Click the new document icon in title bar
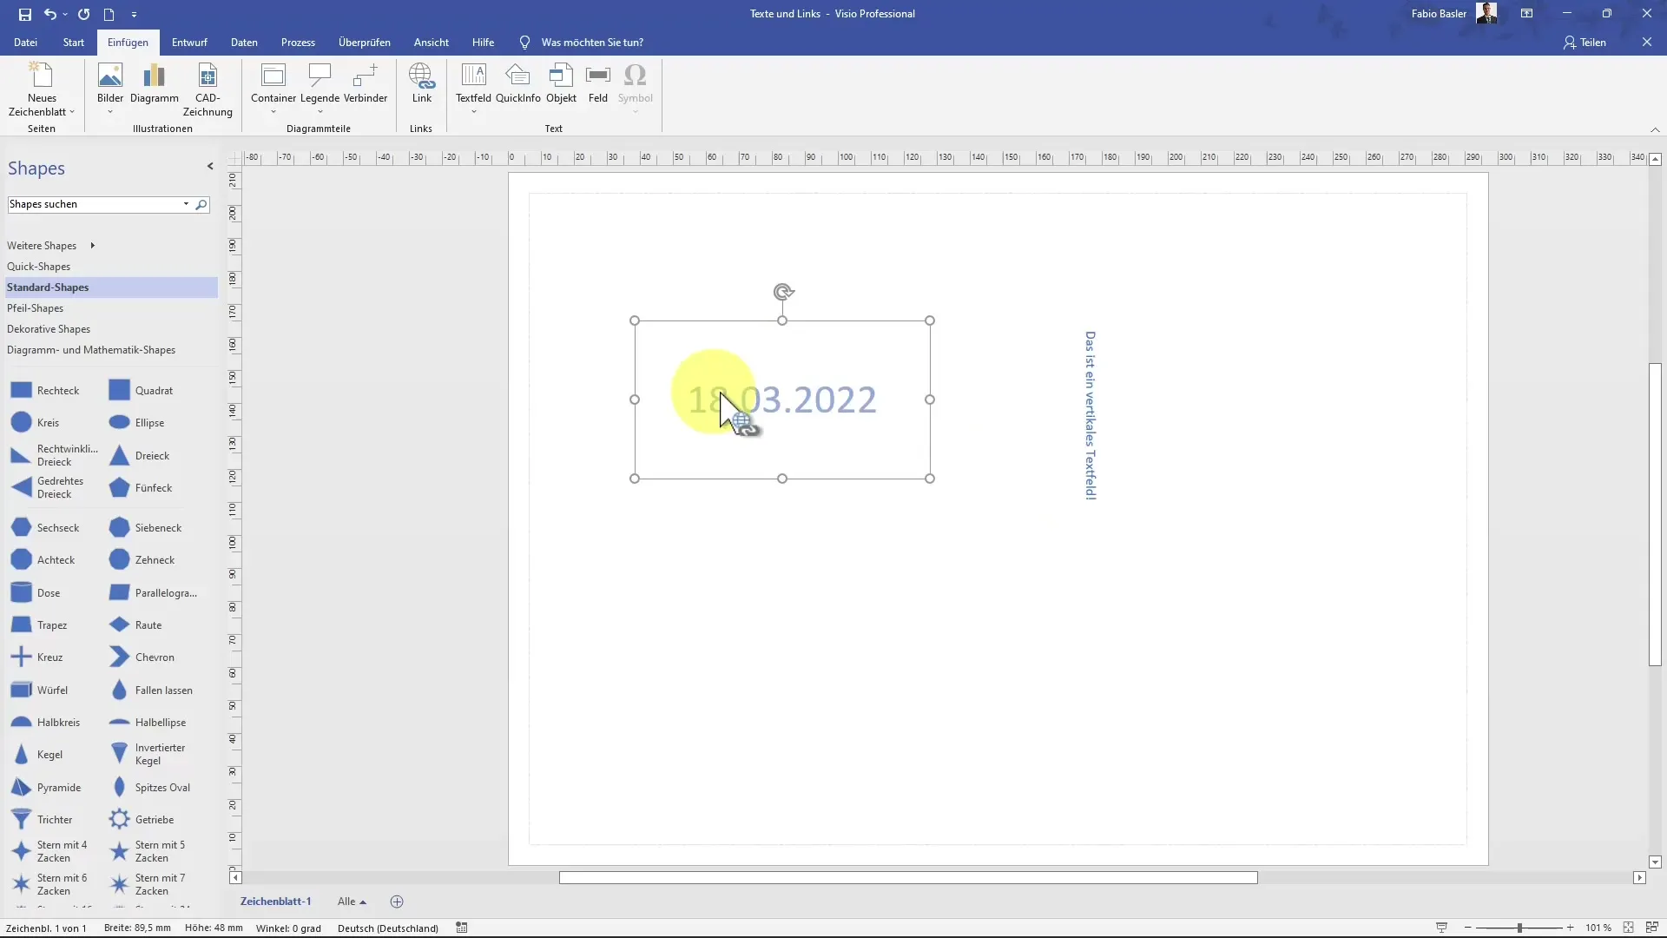Viewport: 1667px width, 938px height. tap(109, 14)
